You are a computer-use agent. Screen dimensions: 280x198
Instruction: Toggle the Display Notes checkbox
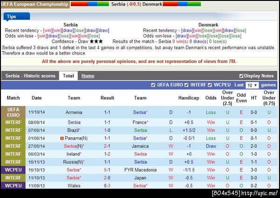pyautogui.click(x=241, y=76)
